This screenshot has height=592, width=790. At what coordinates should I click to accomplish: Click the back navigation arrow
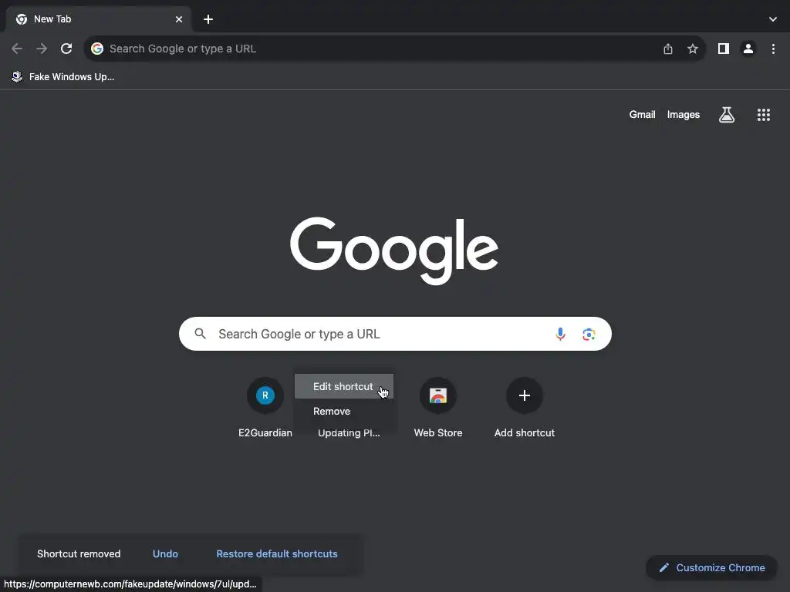point(17,49)
